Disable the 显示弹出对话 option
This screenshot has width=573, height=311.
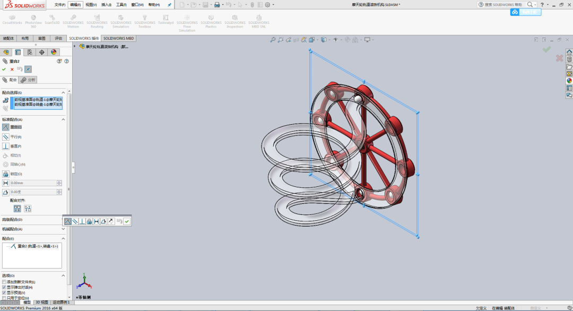pos(4,287)
